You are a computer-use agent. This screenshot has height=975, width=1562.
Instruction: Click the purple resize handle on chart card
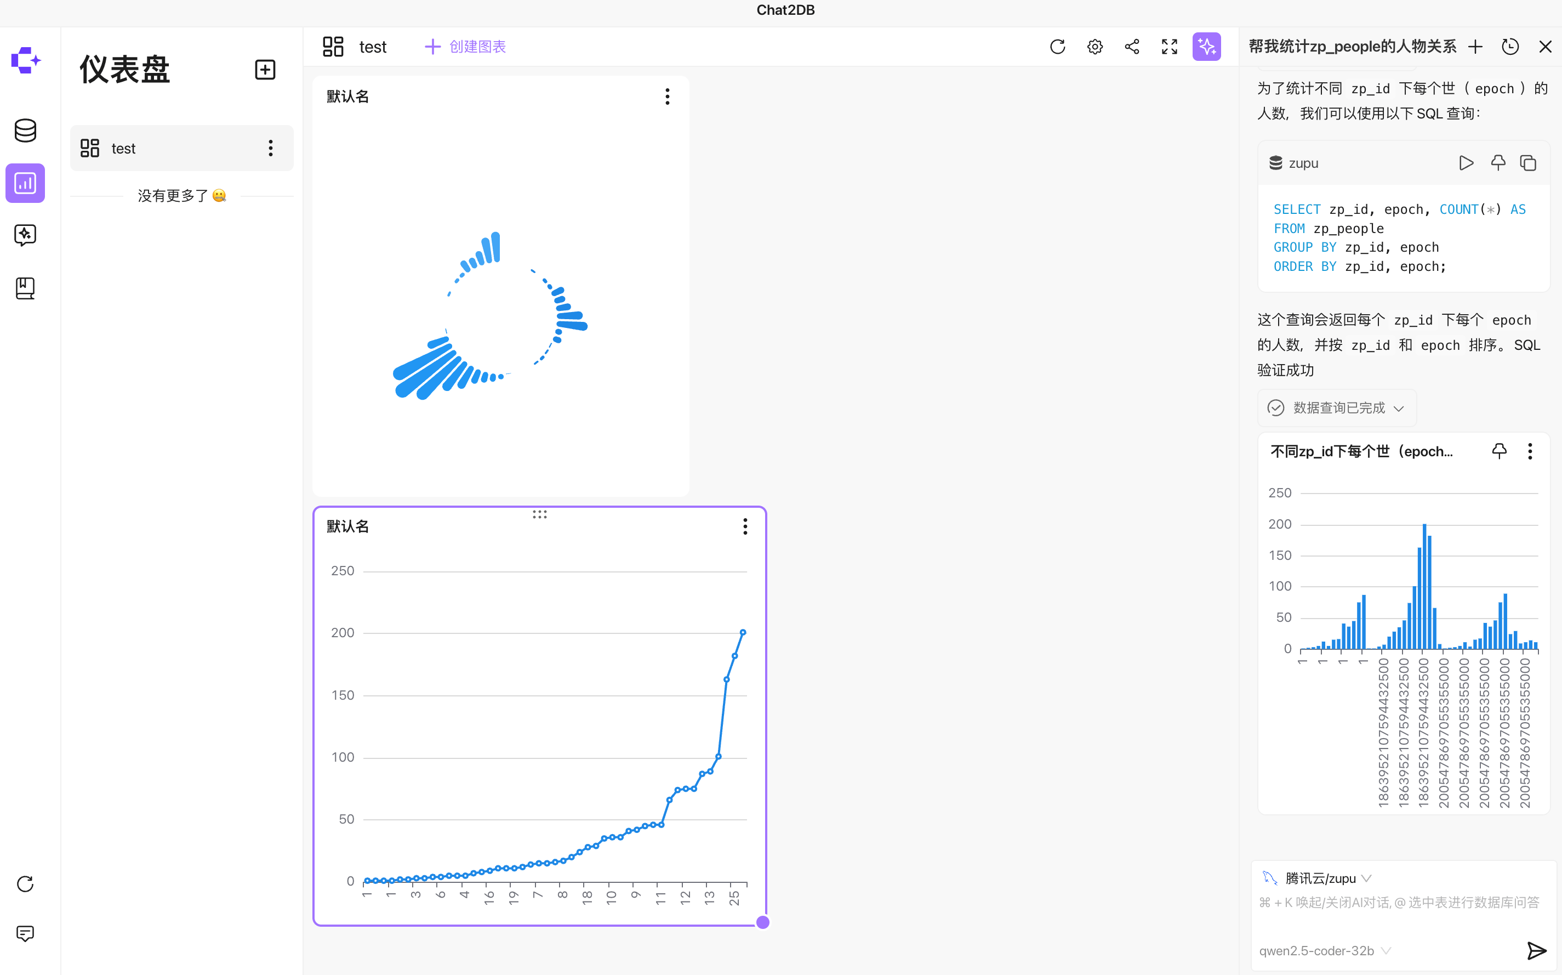point(762,922)
